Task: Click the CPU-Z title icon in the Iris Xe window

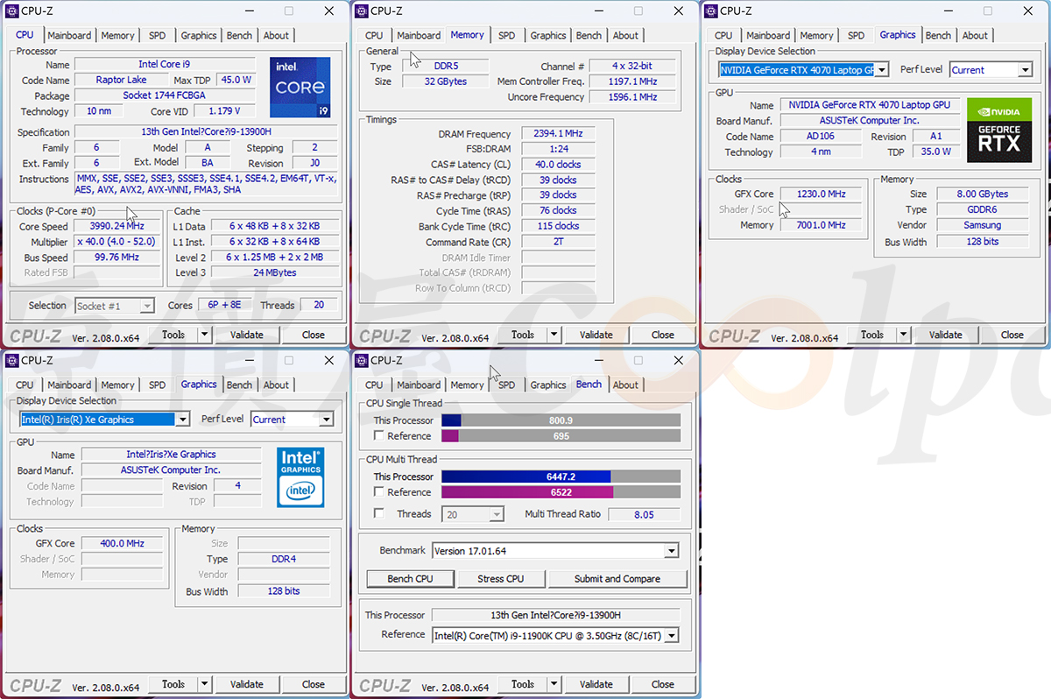Action: (11, 360)
